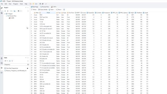The width and height of the screenshot is (167, 94).
Task: Click the Origin column header
Action: [64, 13]
